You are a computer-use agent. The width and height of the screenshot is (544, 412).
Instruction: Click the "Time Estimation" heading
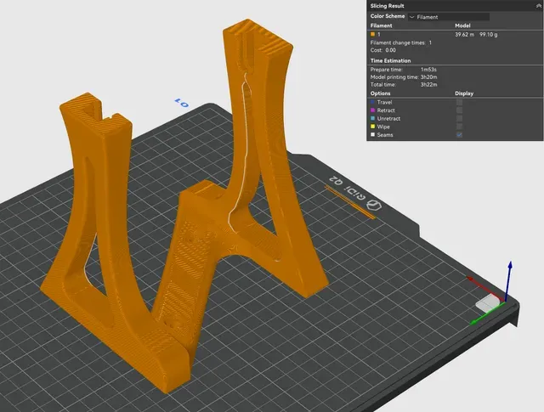tap(390, 60)
